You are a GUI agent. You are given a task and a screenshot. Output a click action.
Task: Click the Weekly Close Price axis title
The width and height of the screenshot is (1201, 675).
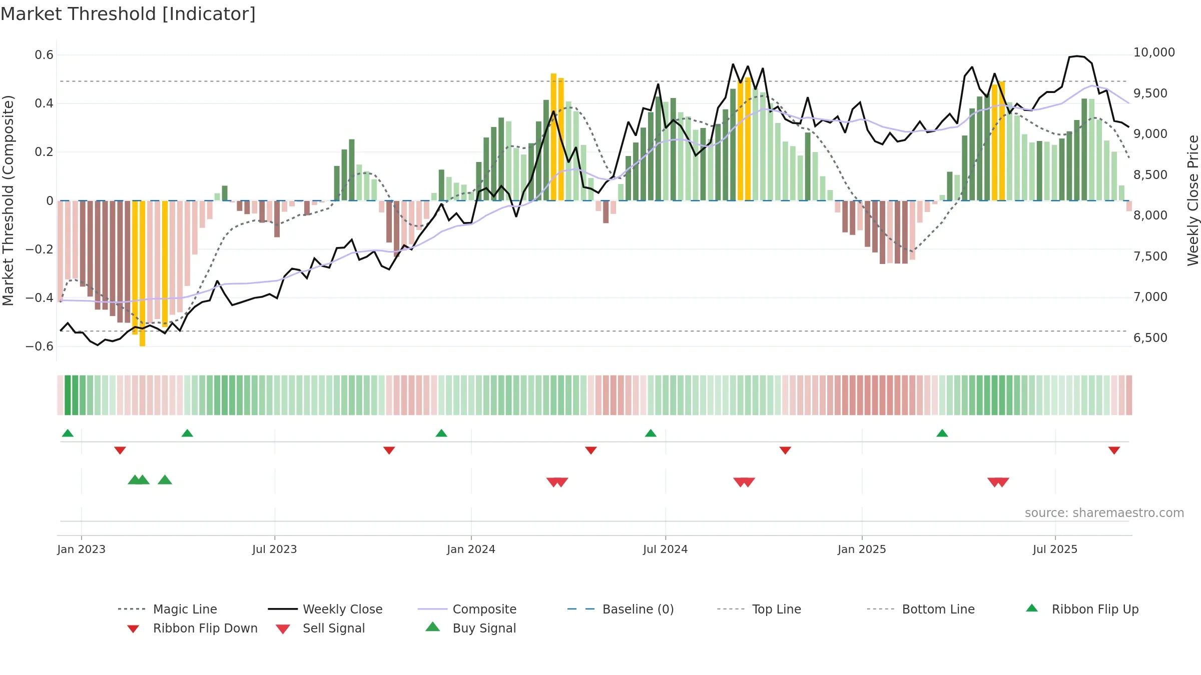[x=1193, y=200]
